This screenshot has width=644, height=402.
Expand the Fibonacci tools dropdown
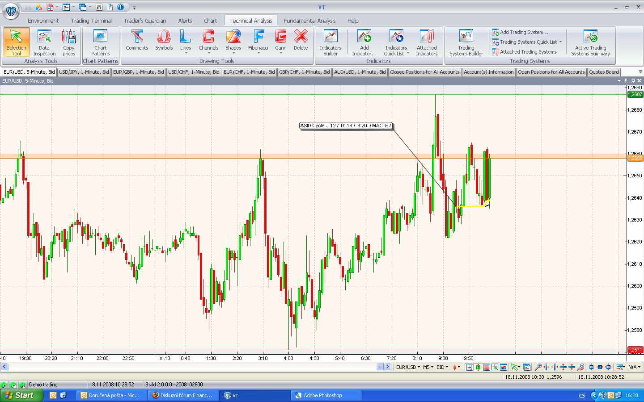tap(258, 53)
